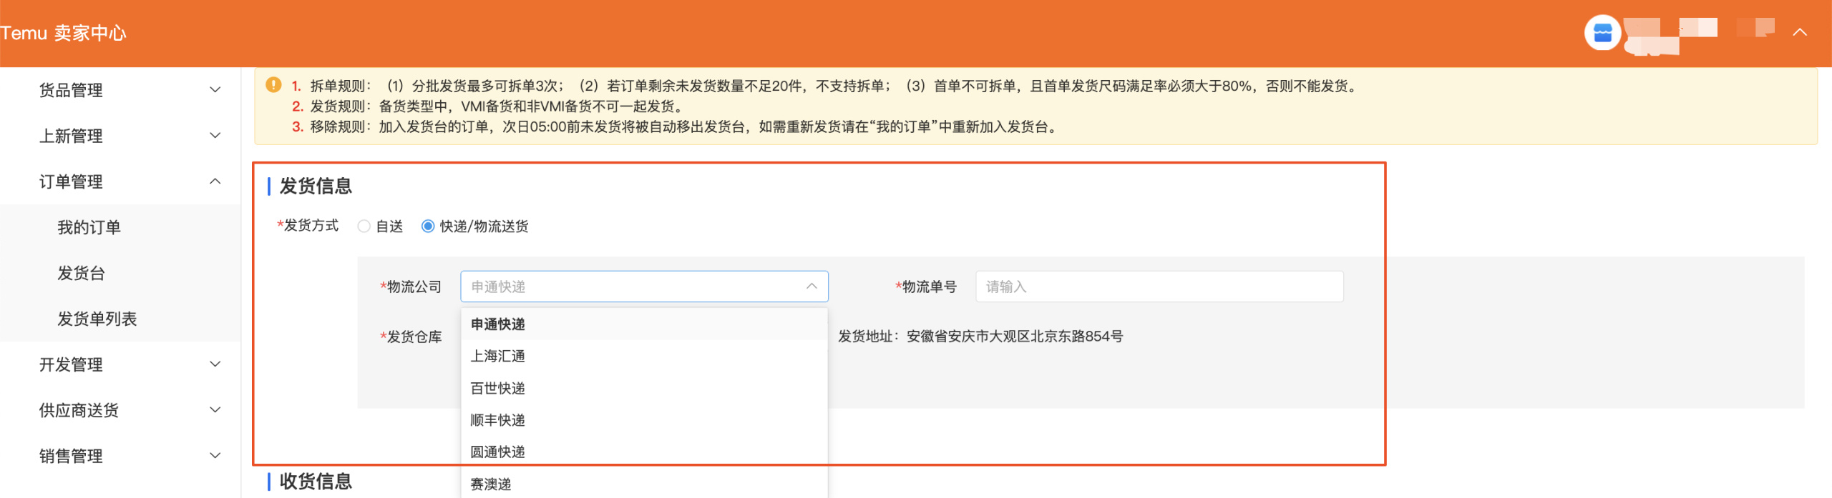
Task: Choose 顺丰快递 from the courier list
Action: tap(645, 420)
